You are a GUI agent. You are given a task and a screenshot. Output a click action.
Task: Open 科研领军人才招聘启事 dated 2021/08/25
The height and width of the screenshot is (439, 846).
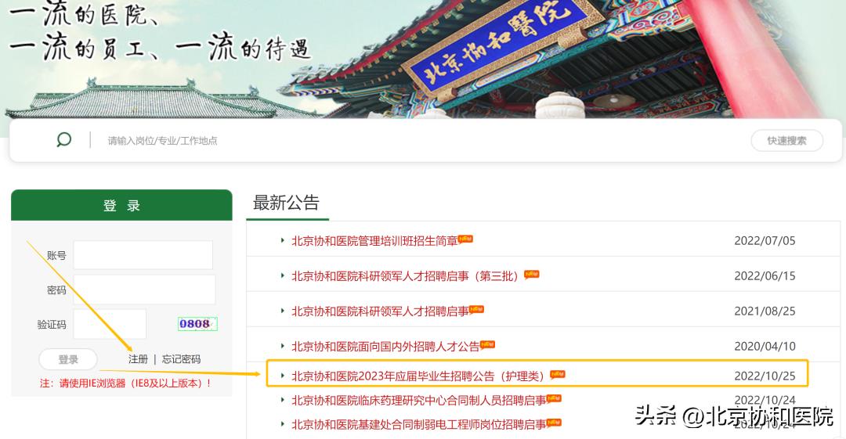pos(380,311)
